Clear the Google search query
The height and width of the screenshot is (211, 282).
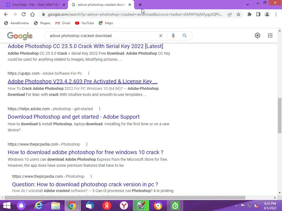161,36
